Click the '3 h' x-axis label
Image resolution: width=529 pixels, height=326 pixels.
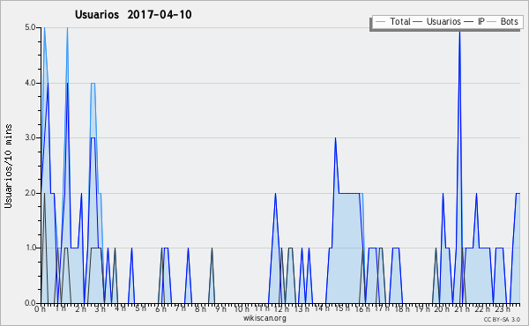[100, 308]
